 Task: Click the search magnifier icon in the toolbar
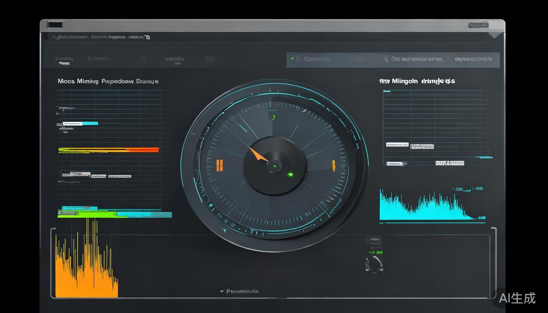click(90, 59)
